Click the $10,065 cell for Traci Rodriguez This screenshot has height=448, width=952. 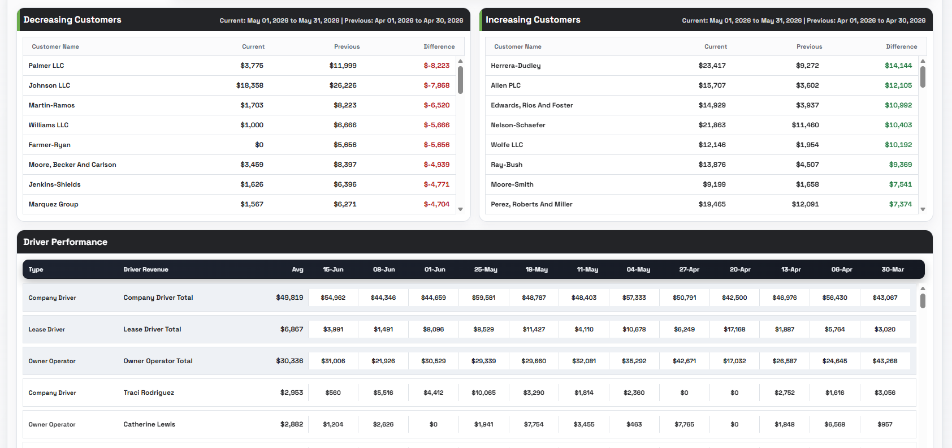483,393
